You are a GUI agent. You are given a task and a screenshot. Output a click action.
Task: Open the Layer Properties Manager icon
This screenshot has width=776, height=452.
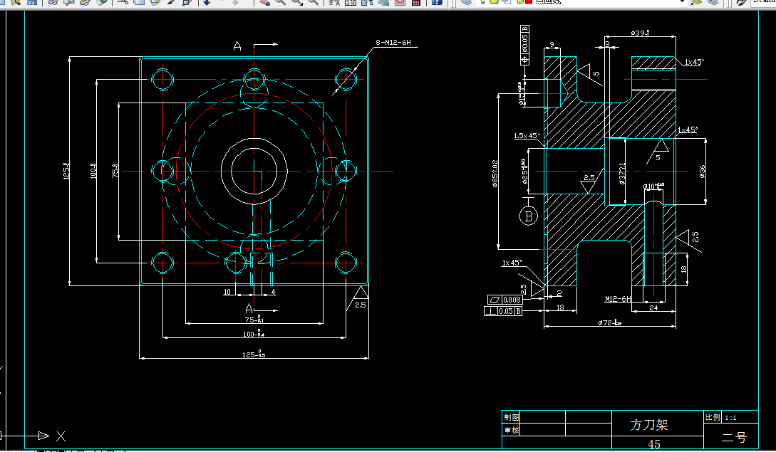(466, 2)
